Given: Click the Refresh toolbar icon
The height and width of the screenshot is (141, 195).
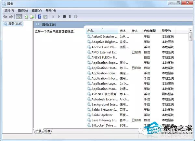Looking at the screenshot, I should click(27, 17).
